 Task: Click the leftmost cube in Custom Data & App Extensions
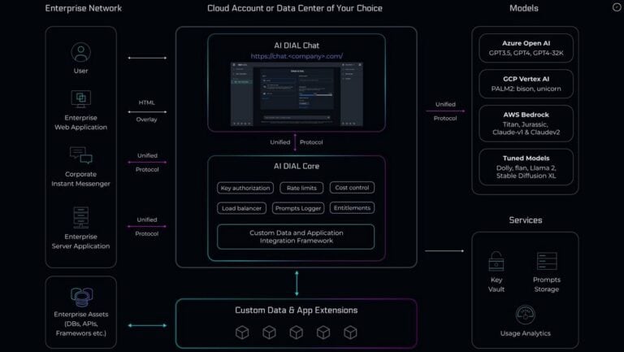(x=242, y=332)
